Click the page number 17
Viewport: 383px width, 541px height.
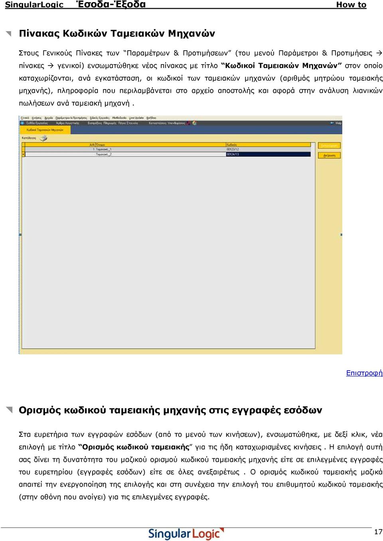point(378,532)
